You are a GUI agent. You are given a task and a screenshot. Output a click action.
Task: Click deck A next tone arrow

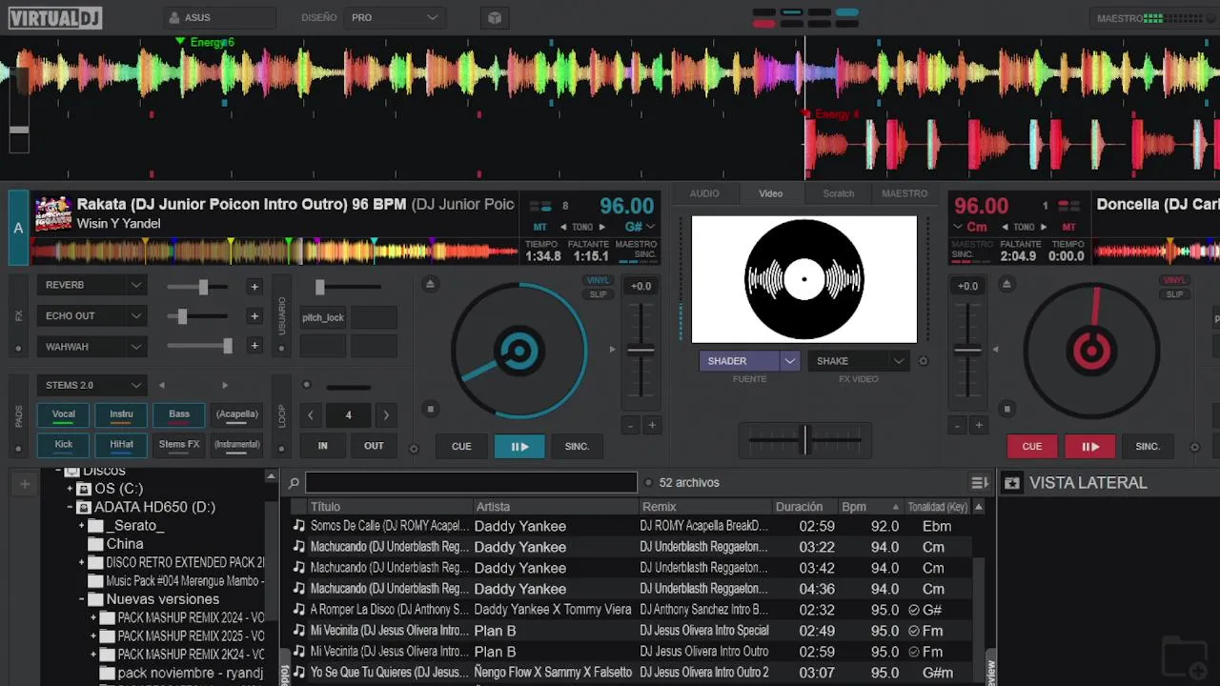(602, 227)
